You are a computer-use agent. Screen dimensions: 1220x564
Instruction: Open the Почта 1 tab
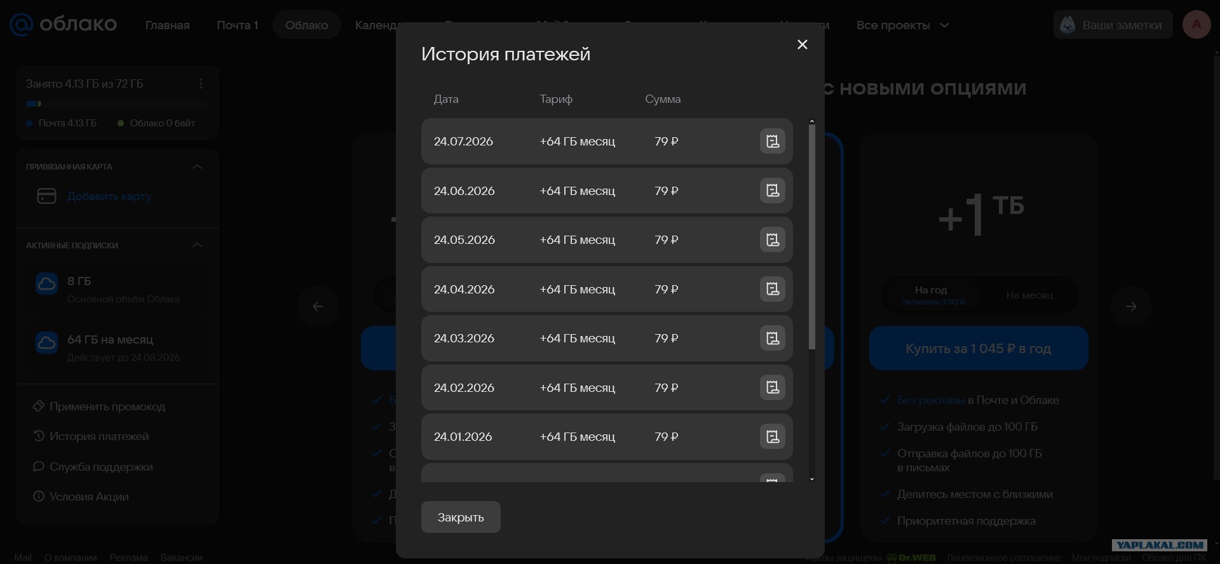click(x=237, y=25)
